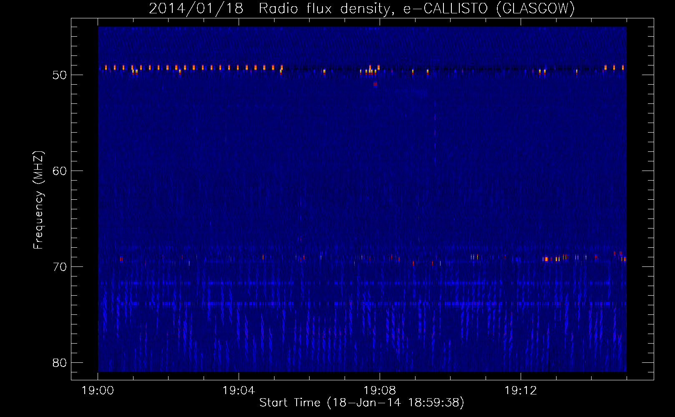
Task: Click the "19:08" time tick label
Action: click(x=380, y=391)
